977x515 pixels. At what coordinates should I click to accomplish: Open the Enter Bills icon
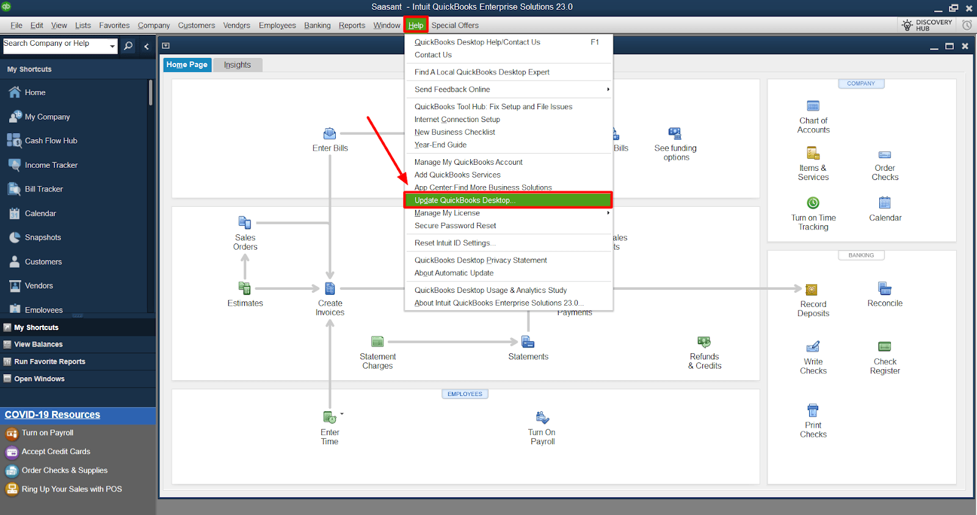click(x=330, y=134)
